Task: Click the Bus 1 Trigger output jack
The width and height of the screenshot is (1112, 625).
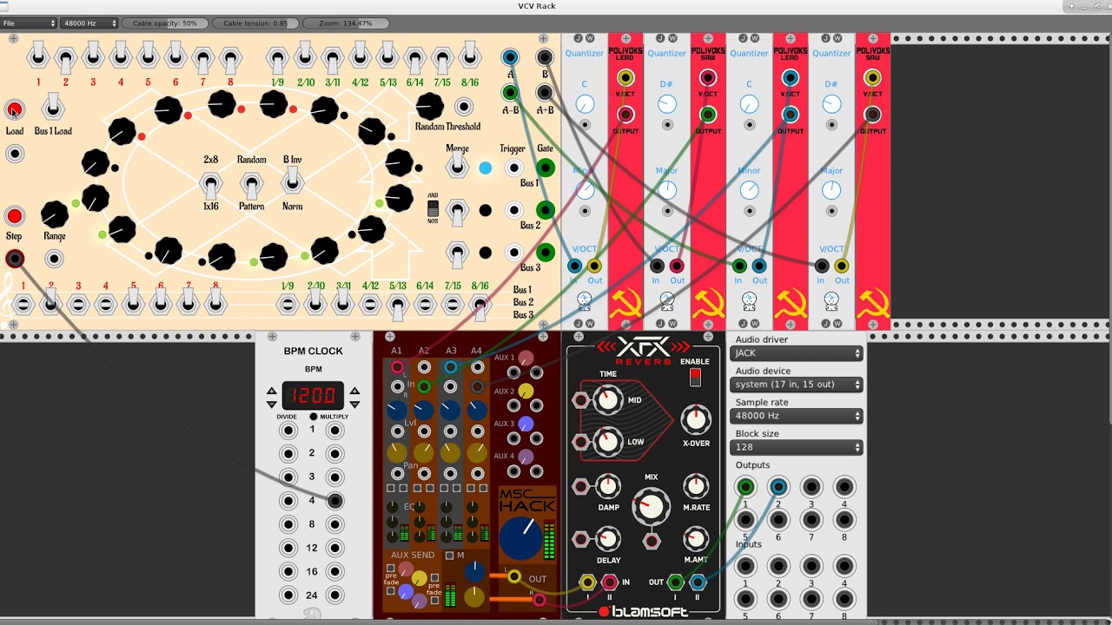Action: [x=514, y=168]
